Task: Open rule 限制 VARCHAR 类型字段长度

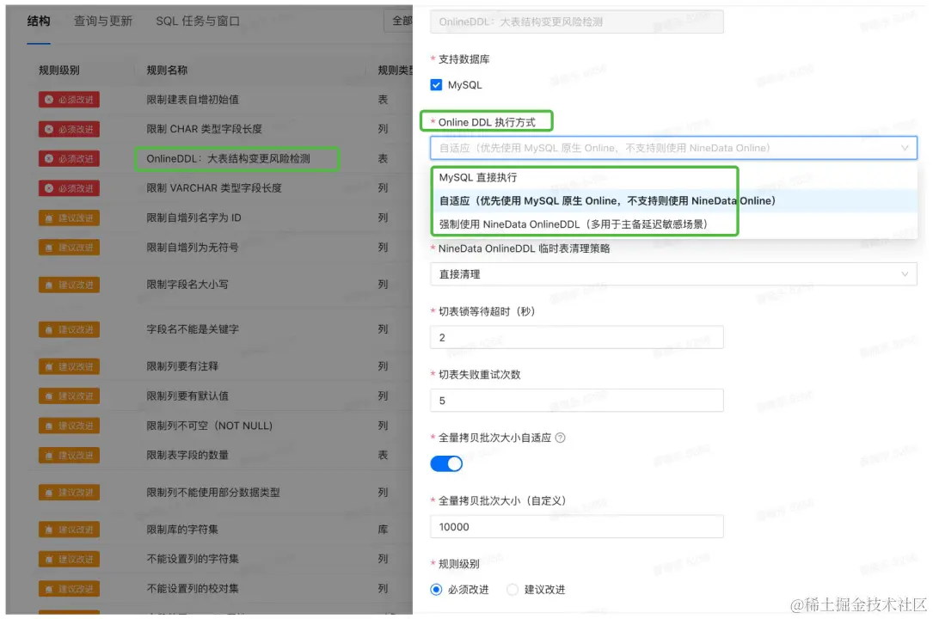Action: (x=213, y=188)
